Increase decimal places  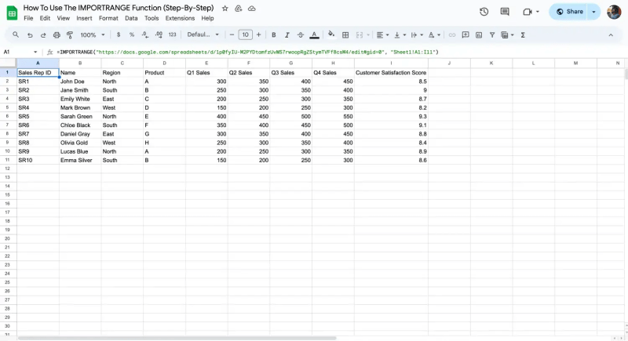click(159, 34)
